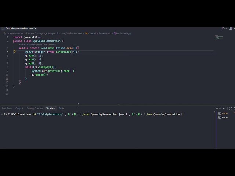The height and width of the screenshot is (176, 235).
Task: Split the editor with the split icon
Action: [x=230, y=29]
